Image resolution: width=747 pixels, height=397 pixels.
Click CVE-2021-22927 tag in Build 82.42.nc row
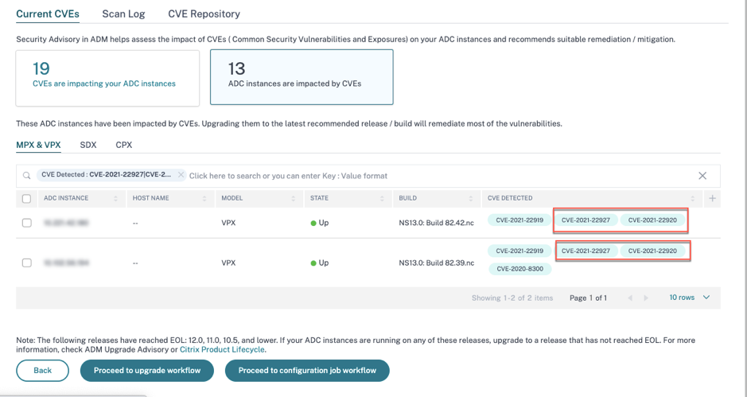click(586, 220)
